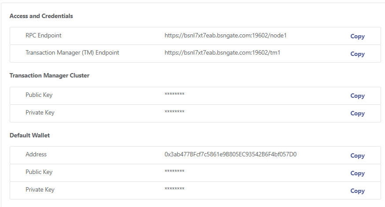Click the masked wallet Public Key value
385x207 pixels.
(x=174, y=171)
